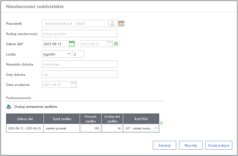Click the Liczba value field showing 2

pyautogui.click(x=78, y=54)
